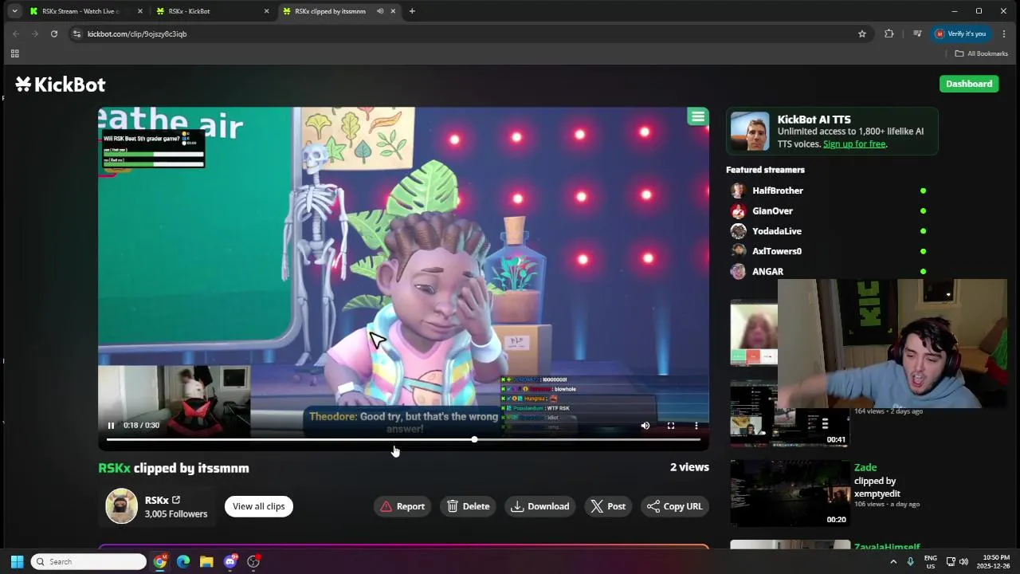The width and height of the screenshot is (1020, 574).
Task: Open the media control icon in toolbar
Action: point(917,33)
